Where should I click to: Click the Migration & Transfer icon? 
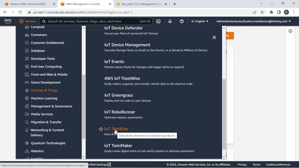(x=27, y=122)
